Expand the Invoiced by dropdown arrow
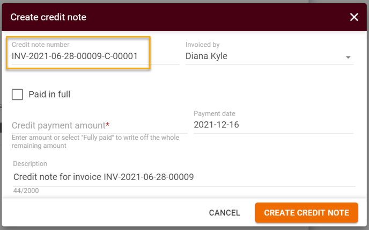Viewport: 369px width, 230px height. [x=348, y=57]
